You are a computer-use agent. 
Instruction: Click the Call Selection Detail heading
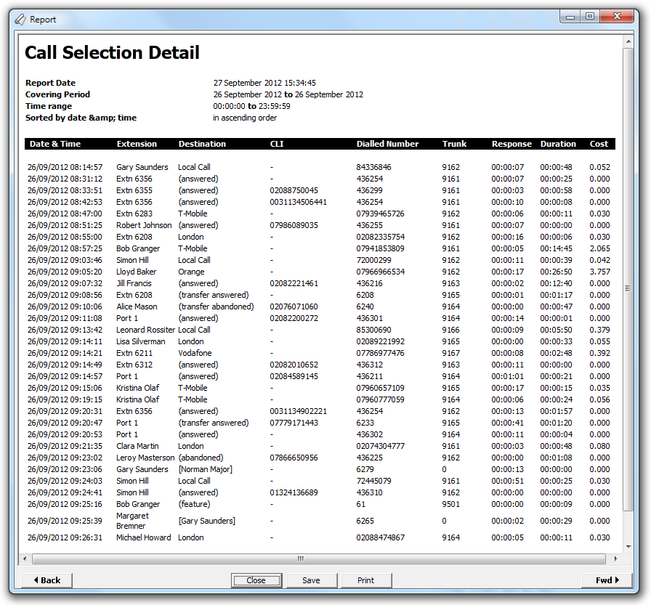tap(112, 53)
